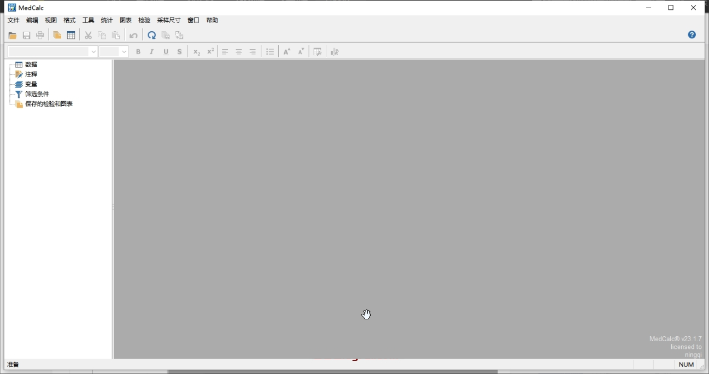
Task: Click the format spreadsheet table icon
Action: (x=318, y=52)
